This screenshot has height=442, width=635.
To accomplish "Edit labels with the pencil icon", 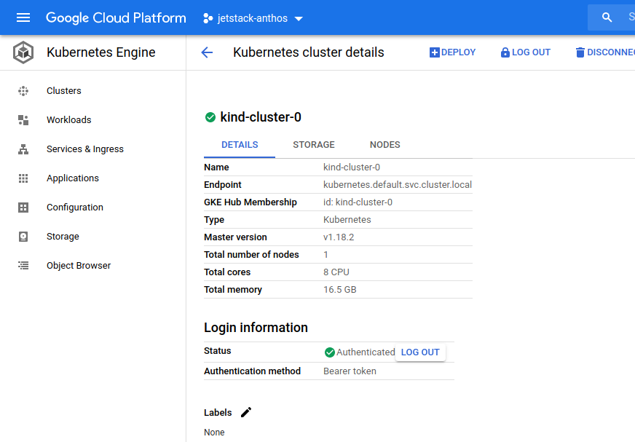I will point(246,413).
